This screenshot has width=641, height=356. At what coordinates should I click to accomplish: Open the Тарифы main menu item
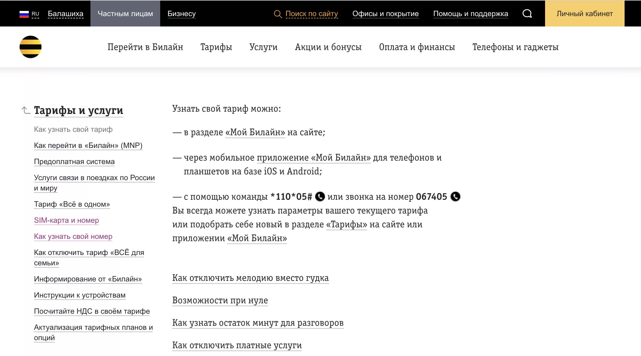click(216, 47)
